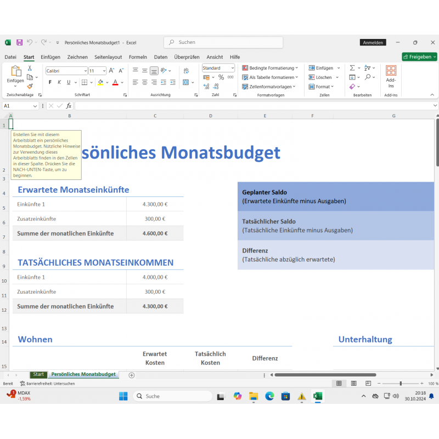The width and height of the screenshot is (439, 439).
Task: Open the Bedingte Formatierung dropdown
Action: [x=270, y=68]
